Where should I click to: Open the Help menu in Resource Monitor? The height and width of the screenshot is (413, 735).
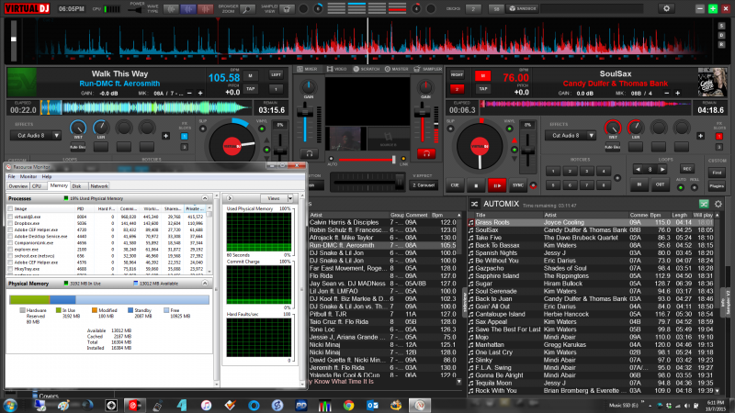click(47, 176)
